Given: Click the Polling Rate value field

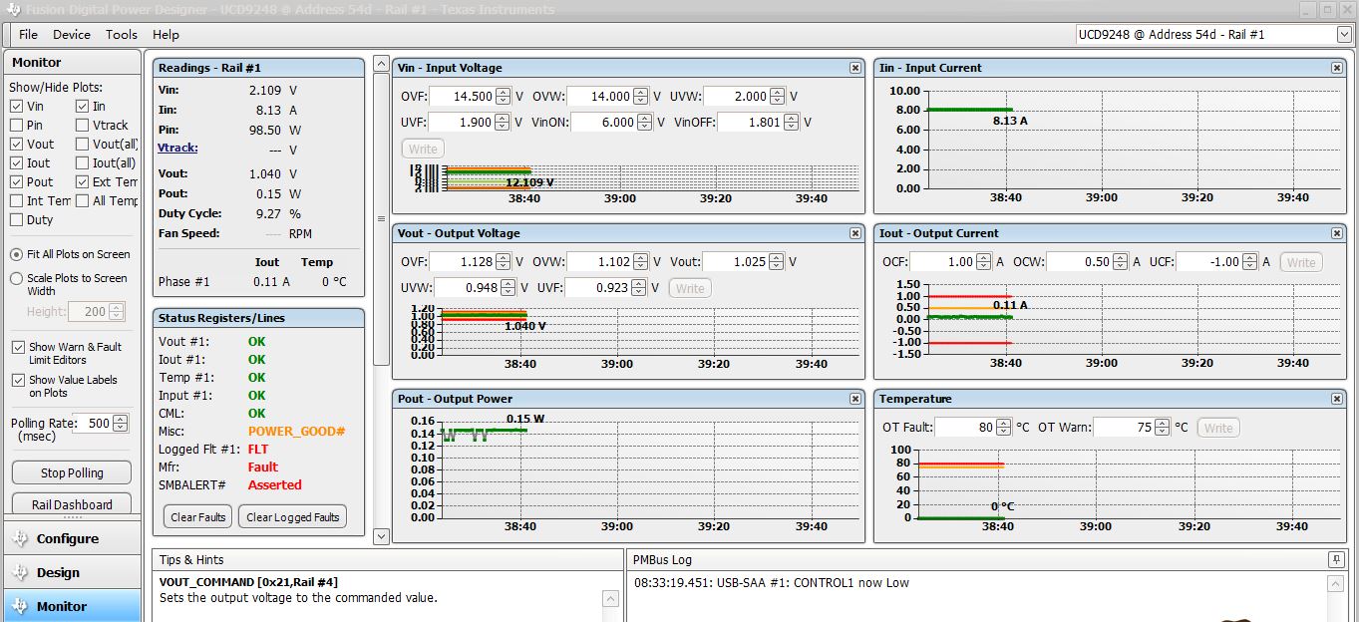Looking at the screenshot, I should 93,423.
